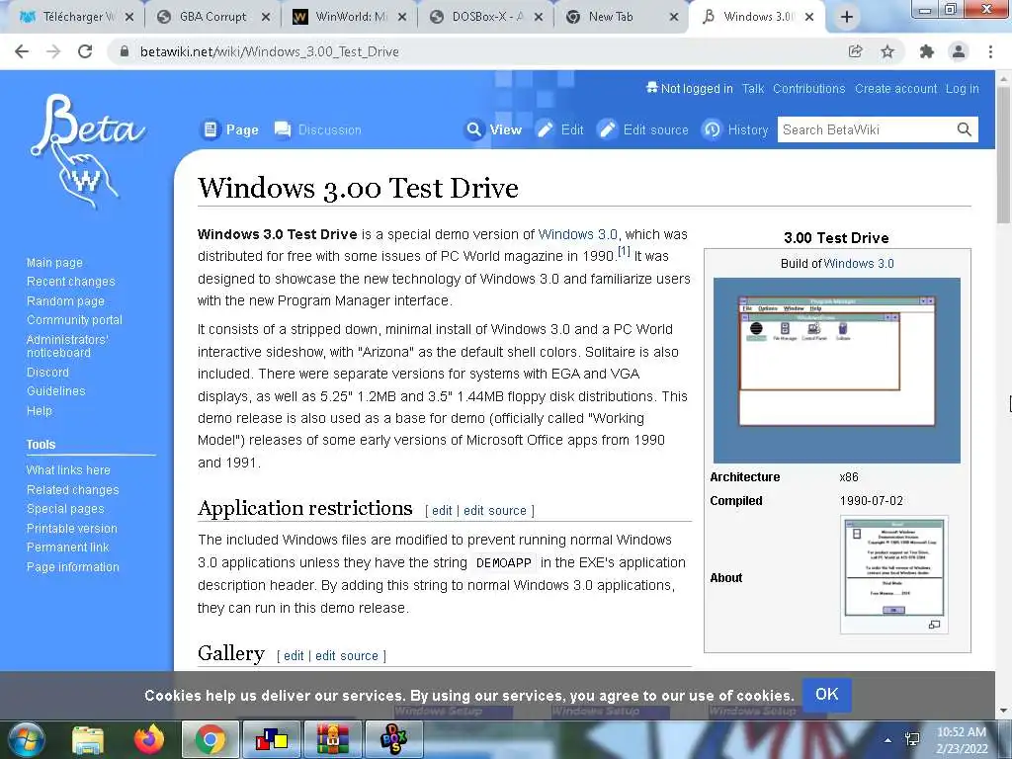This screenshot has width=1012, height=759.
Task: Open the colored blocks taskbar app
Action: tap(272, 739)
